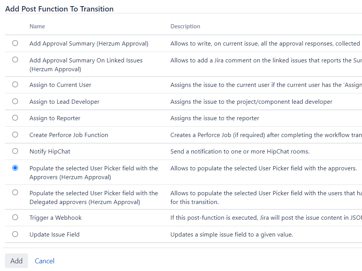Screen dimensions: 362x271
Task: Select the Assign to Reporter radio button
Action: tap(15, 118)
